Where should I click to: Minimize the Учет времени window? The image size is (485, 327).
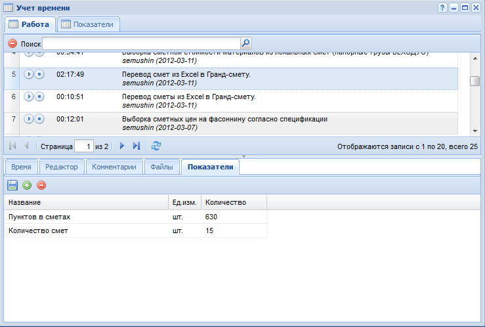(x=453, y=7)
